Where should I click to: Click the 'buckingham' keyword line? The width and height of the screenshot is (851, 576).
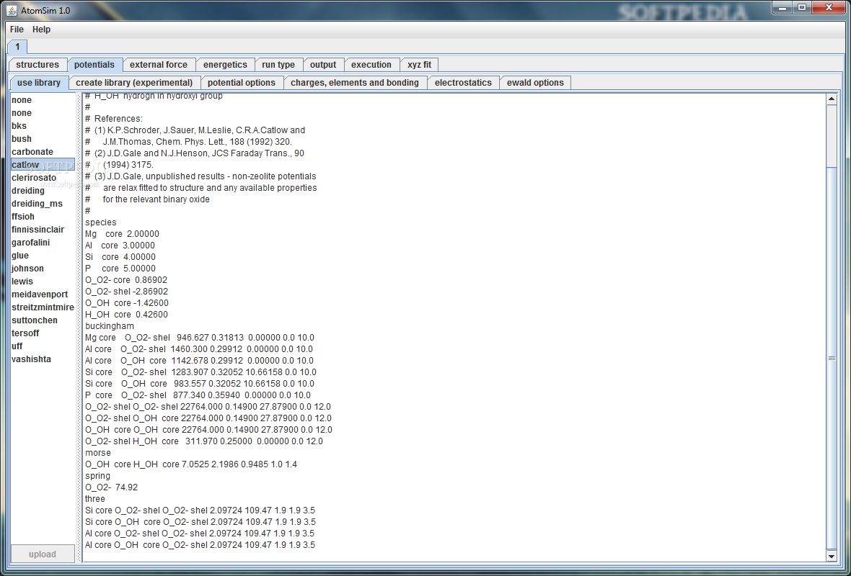point(110,325)
